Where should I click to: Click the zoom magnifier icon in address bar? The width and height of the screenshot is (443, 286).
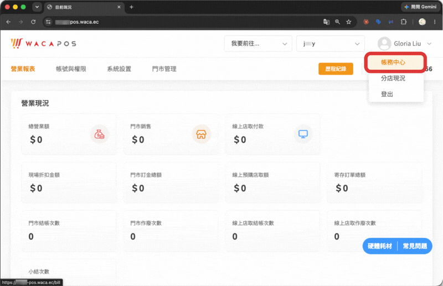tap(337, 22)
